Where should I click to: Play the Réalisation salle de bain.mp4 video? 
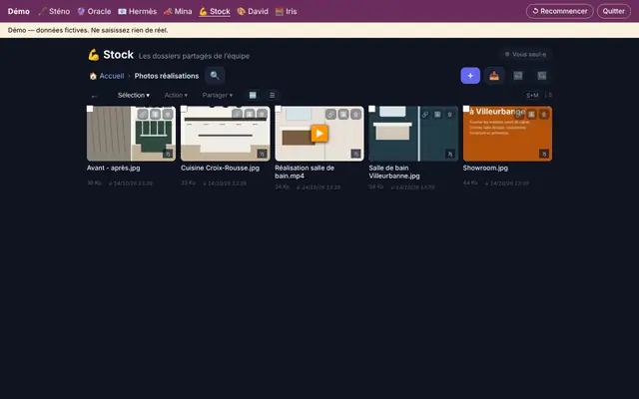[319, 134]
